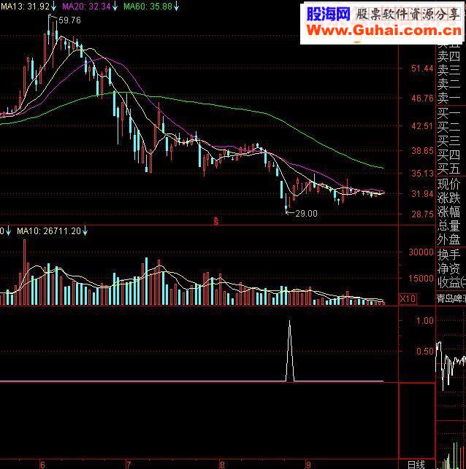The image size is (466, 469).
Task: Click the X10 volume multiplier box
Action: click(x=408, y=298)
